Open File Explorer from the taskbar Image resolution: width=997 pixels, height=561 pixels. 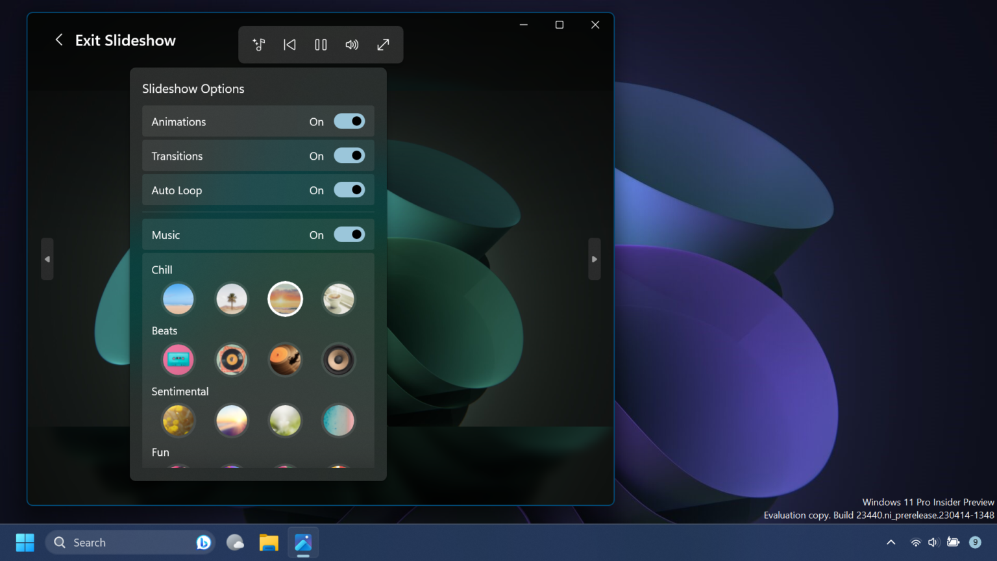[x=269, y=542]
